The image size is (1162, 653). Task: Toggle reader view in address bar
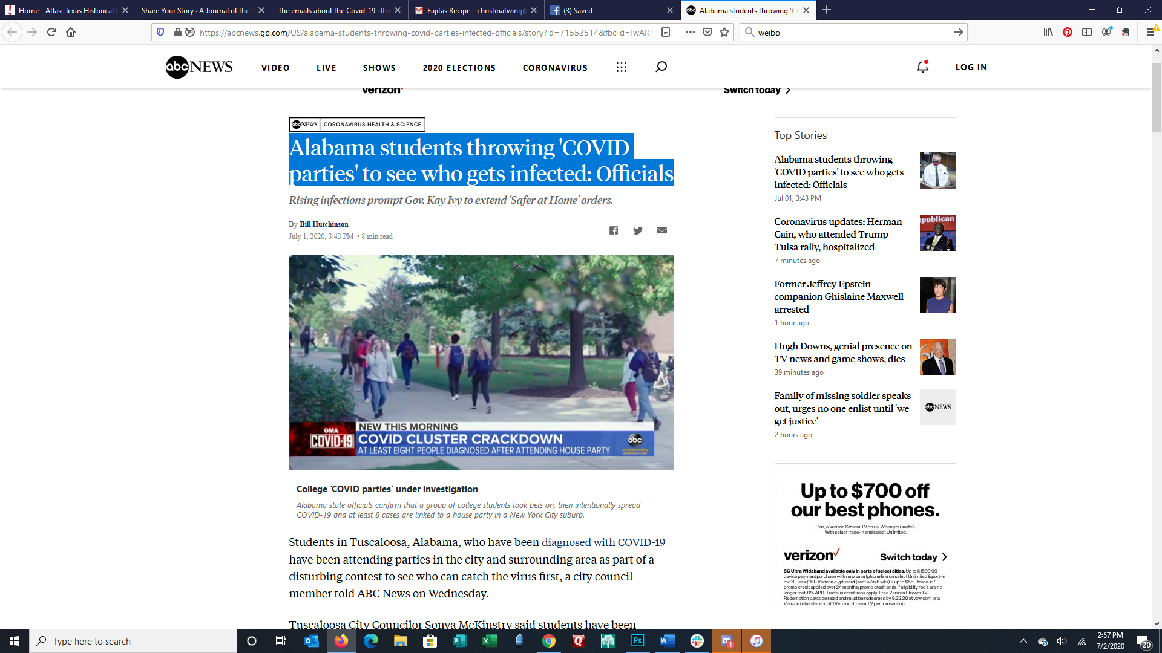pos(666,33)
